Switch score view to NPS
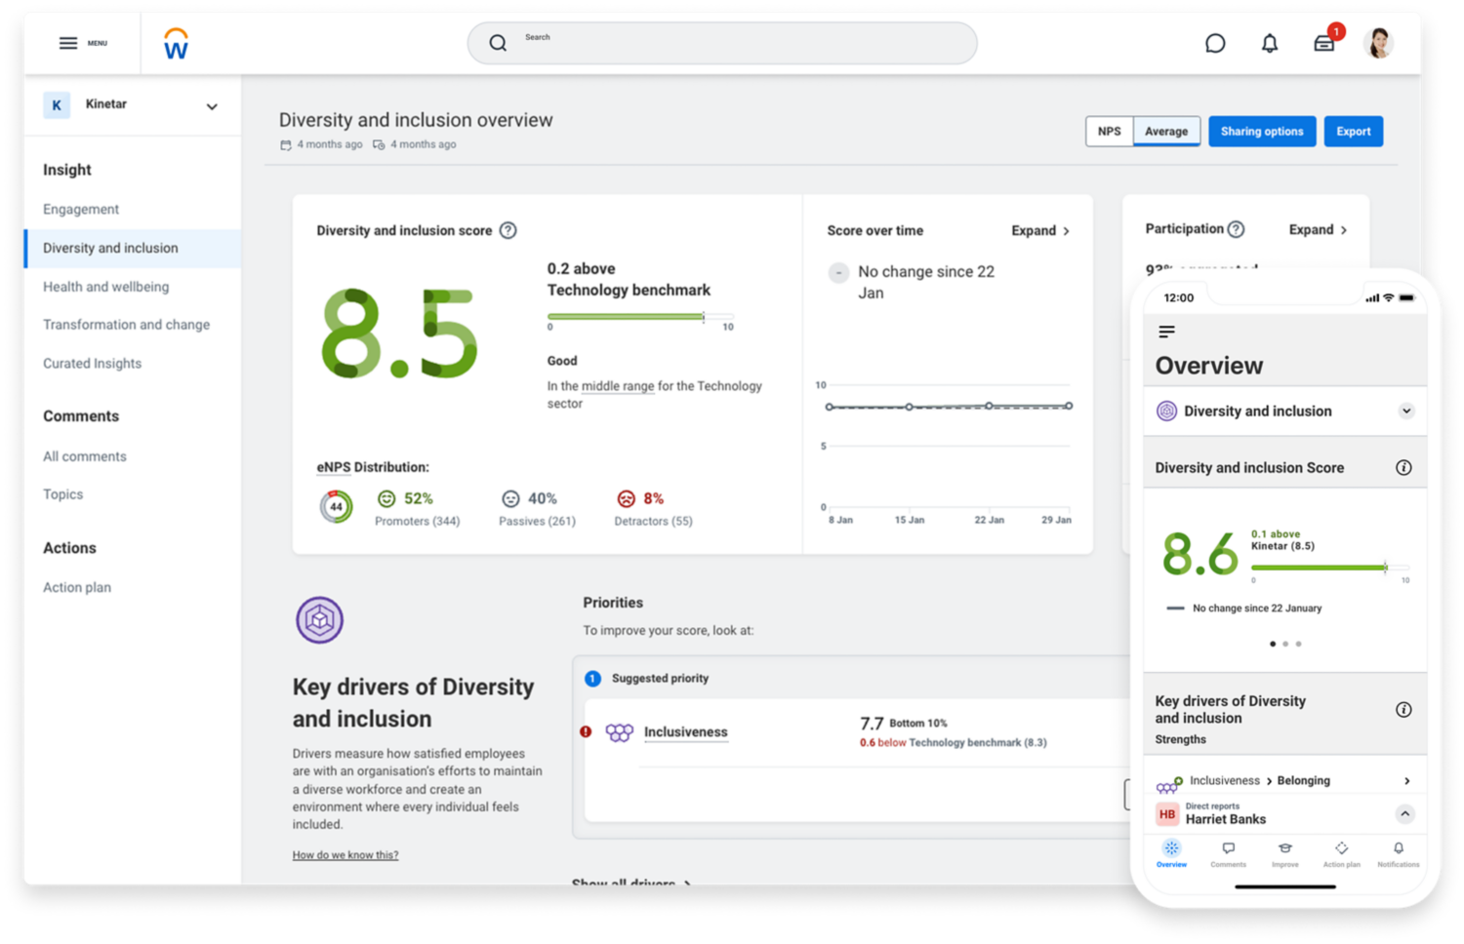 tap(1110, 132)
